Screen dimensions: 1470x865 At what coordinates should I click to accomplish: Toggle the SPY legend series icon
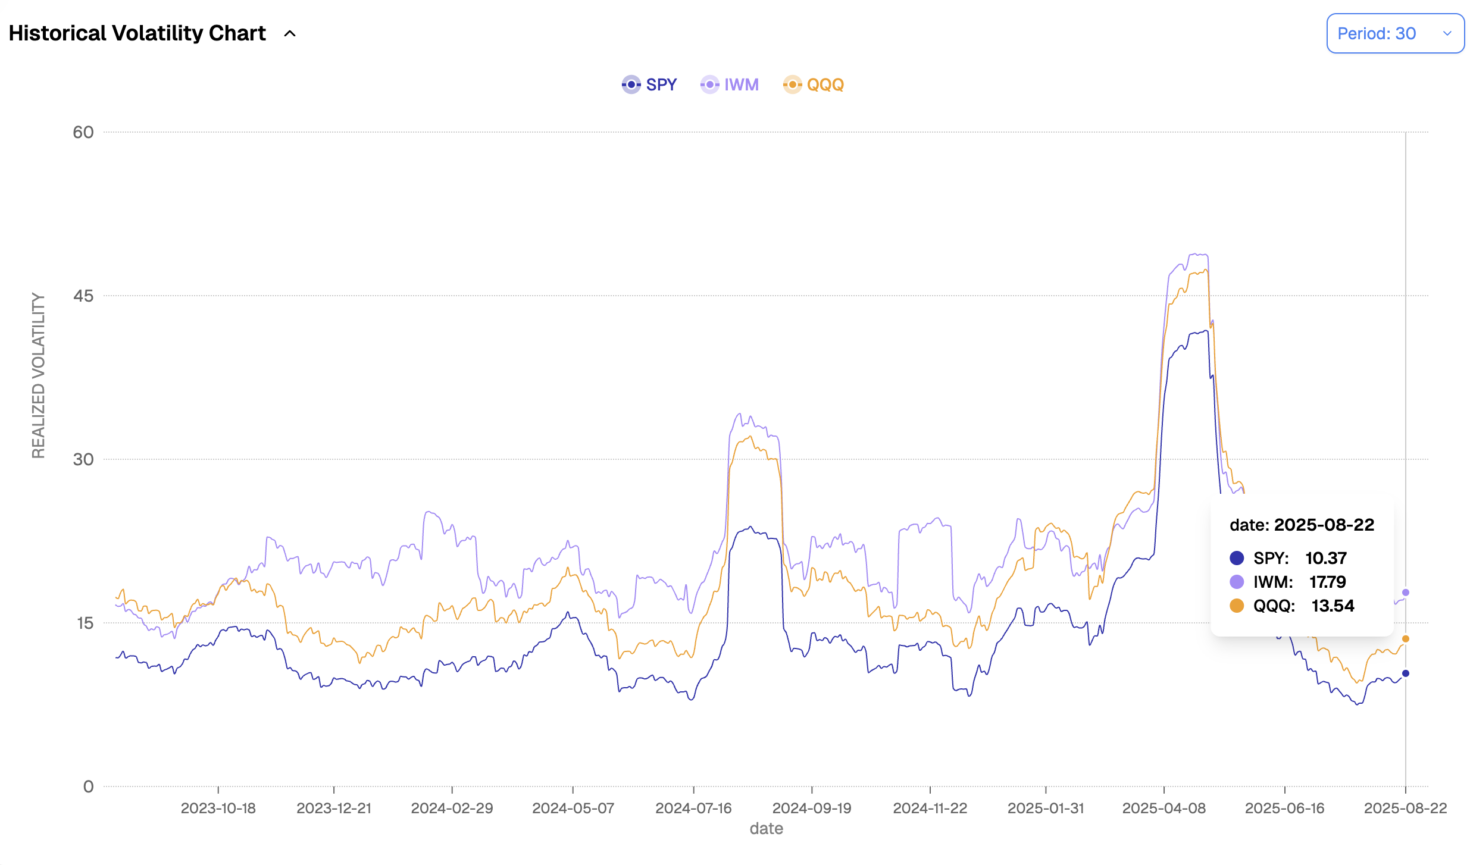[x=631, y=84]
